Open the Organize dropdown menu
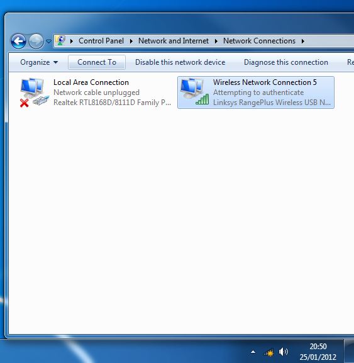Screen dimensions: 354x363 [39, 62]
